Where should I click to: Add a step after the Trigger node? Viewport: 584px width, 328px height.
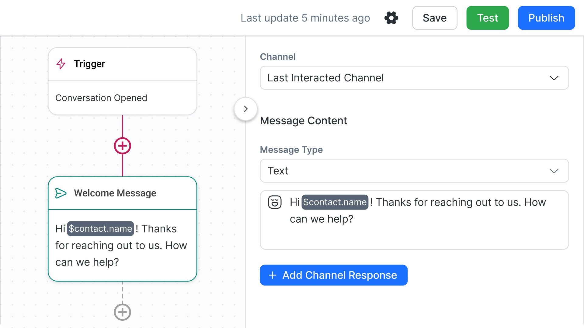click(122, 146)
